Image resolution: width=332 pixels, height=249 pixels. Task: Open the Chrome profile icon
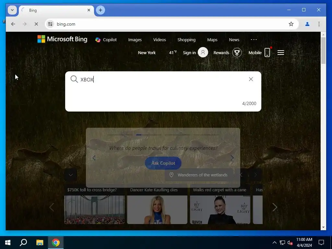point(307,24)
